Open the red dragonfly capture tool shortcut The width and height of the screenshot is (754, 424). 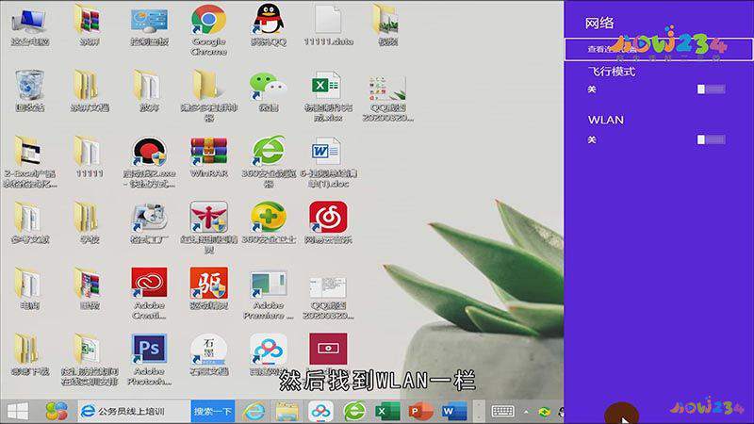tap(208, 218)
